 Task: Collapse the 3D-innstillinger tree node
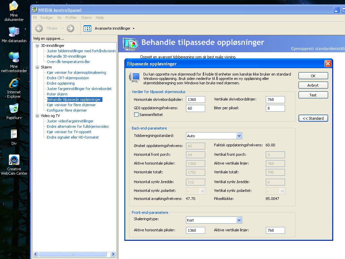(x=37, y=46)
